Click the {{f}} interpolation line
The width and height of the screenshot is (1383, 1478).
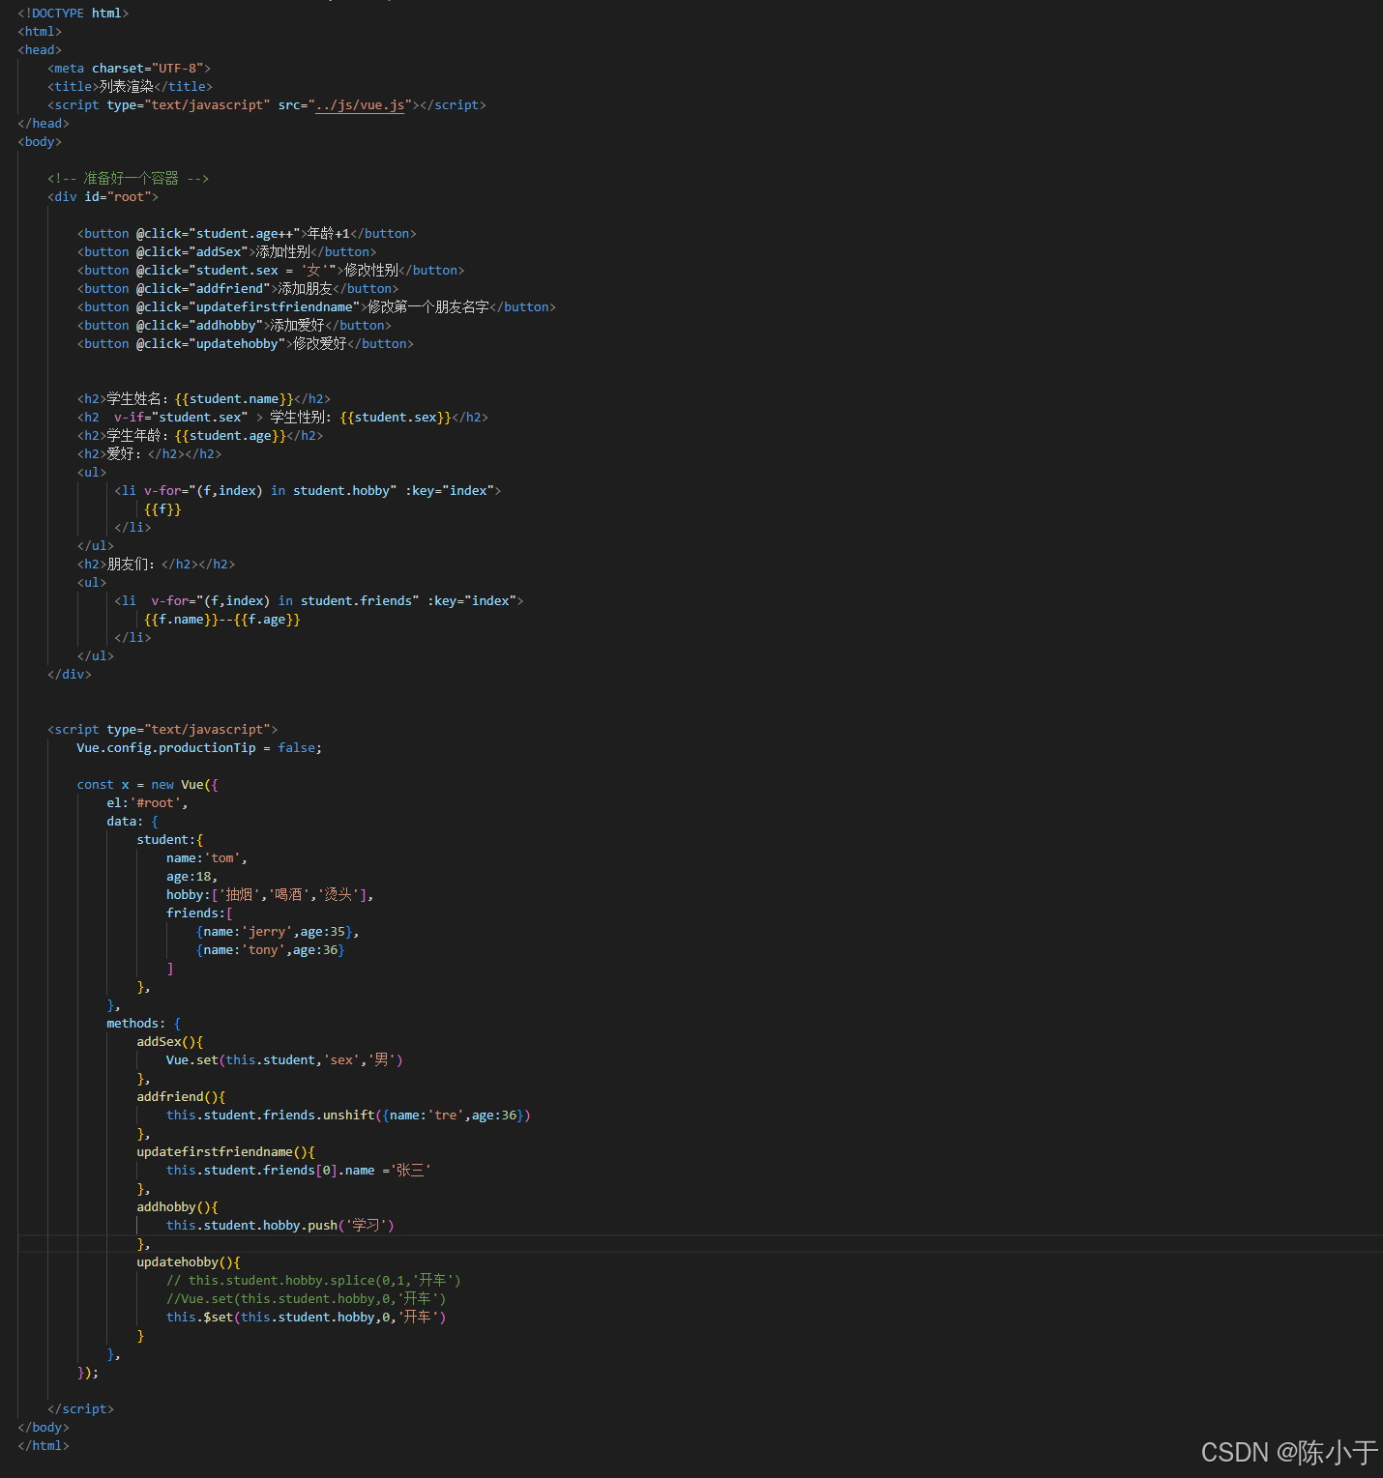coord(162,508)
